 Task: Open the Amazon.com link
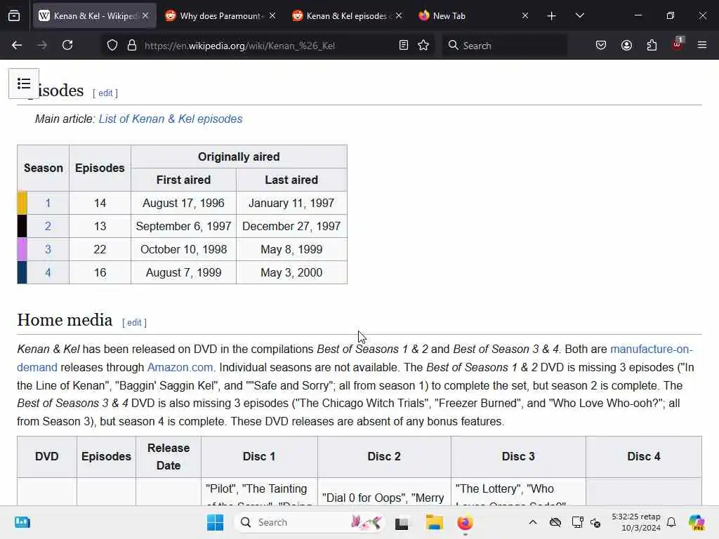click(180, 368)
